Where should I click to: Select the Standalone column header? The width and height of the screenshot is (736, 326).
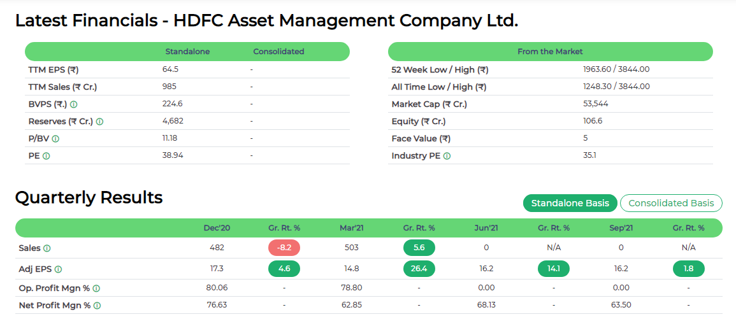187,52
